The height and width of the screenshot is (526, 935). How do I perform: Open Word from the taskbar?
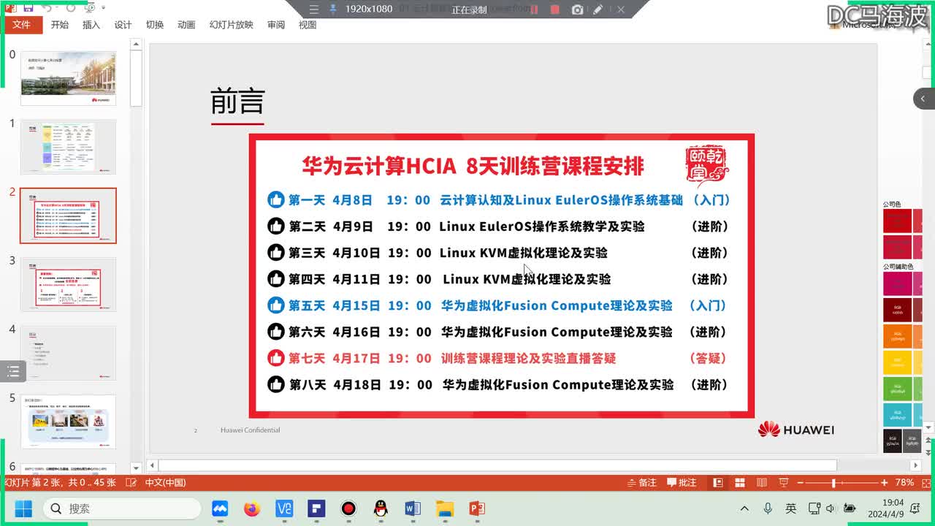[x=413, y=508]
